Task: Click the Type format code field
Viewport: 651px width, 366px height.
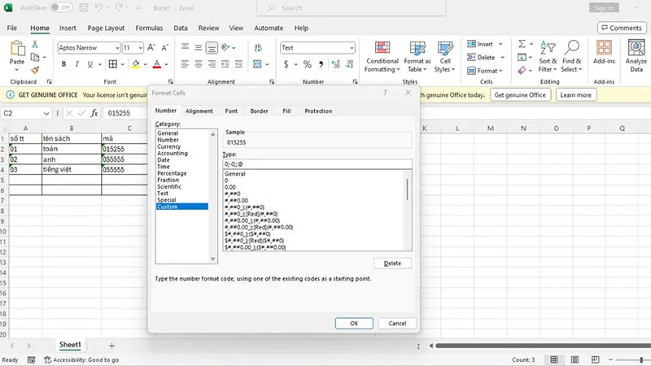Action: 317,164
